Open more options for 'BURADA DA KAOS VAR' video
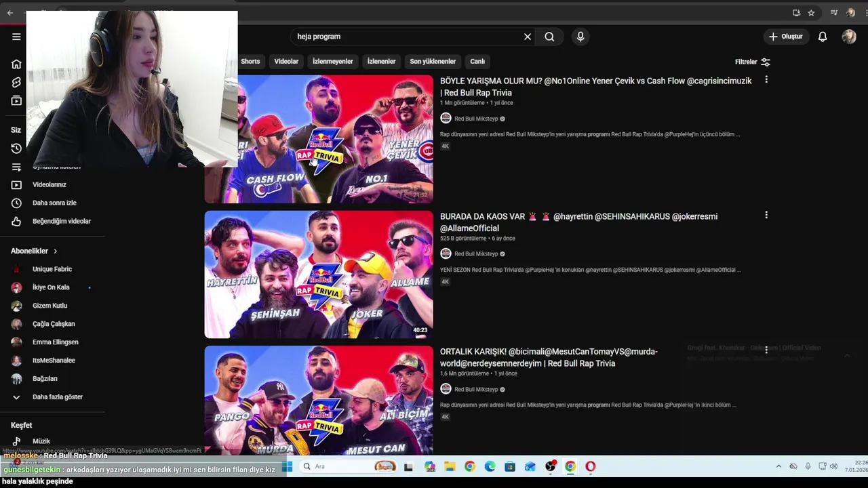Viewport: 868px width, 488px height. pos(766,215)
